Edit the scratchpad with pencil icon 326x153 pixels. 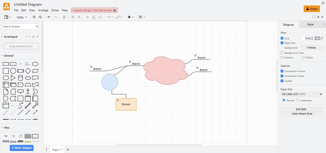tap(33, 37)
